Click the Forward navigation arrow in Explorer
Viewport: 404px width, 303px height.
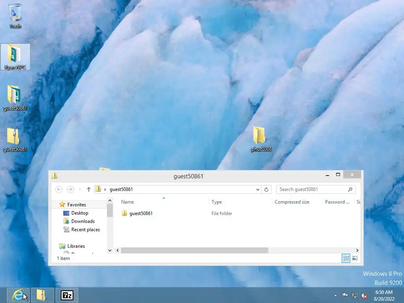[70, 189]
